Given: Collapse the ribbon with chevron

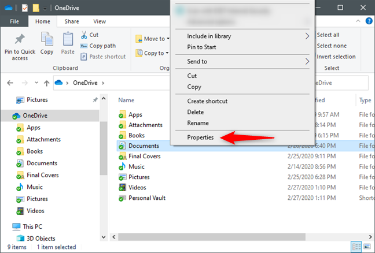Looking at the screenshot, I should coord(358,21).
